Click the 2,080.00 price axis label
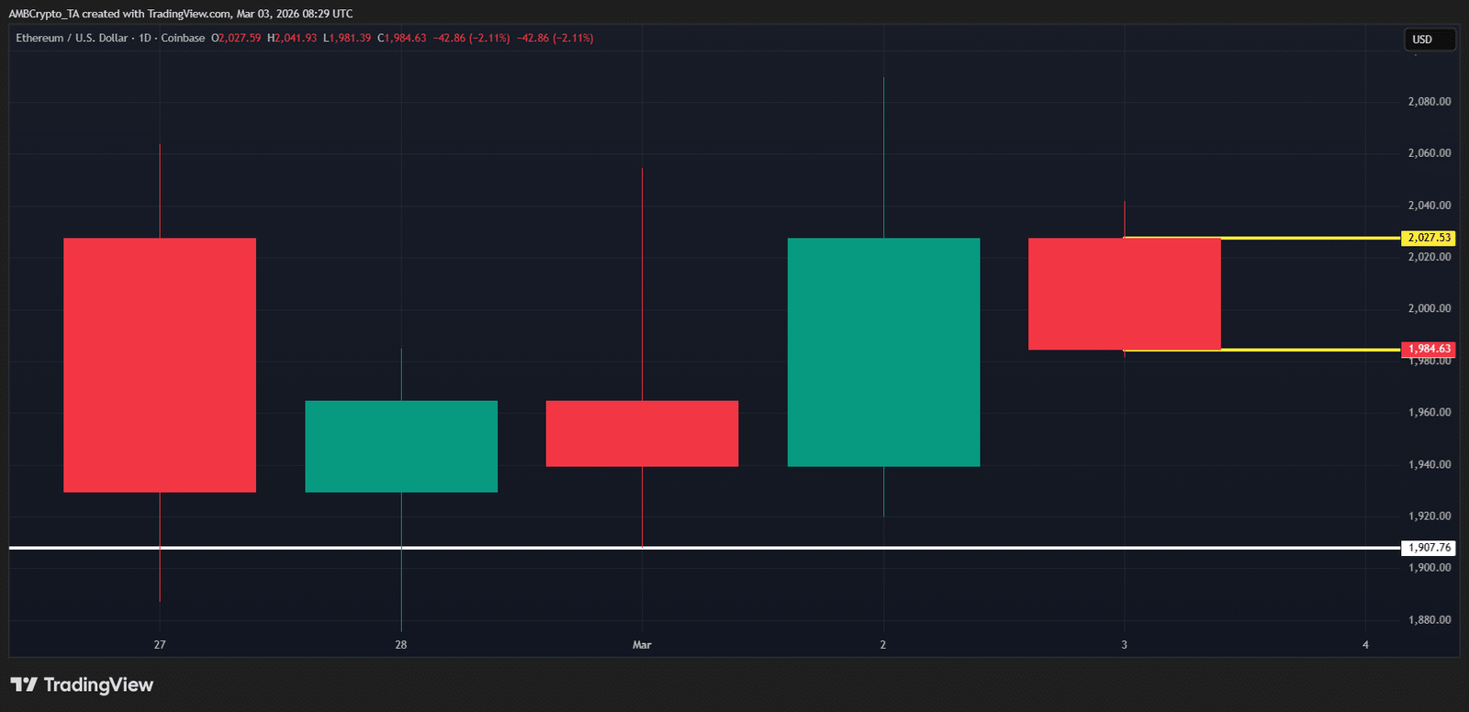 click(1429, 102)
